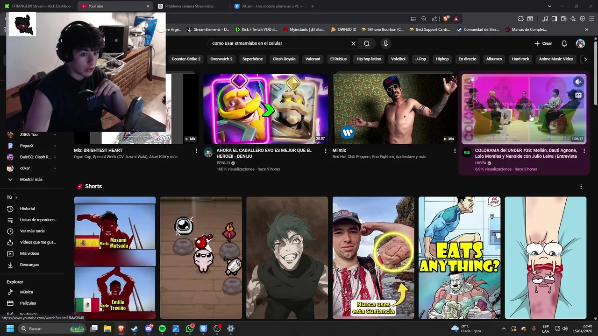
Task: Open the tab search dropdown arrow
Action: coord(549,6)
